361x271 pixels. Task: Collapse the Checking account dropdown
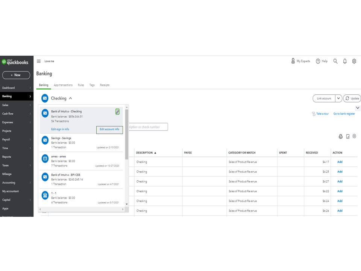(x=70, y=98)
